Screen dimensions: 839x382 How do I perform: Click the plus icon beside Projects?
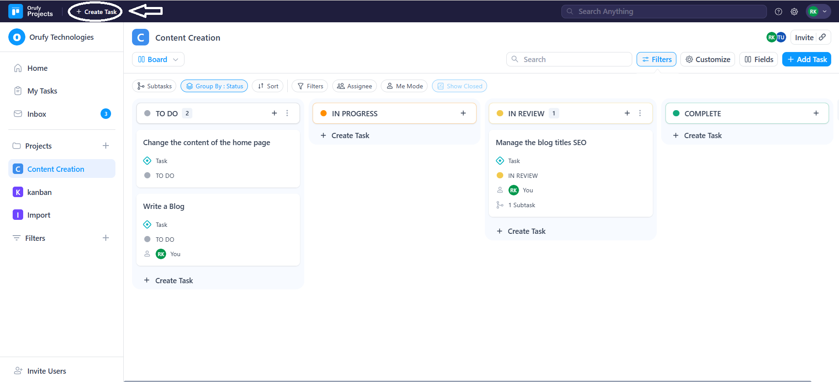tap(106, 146)
